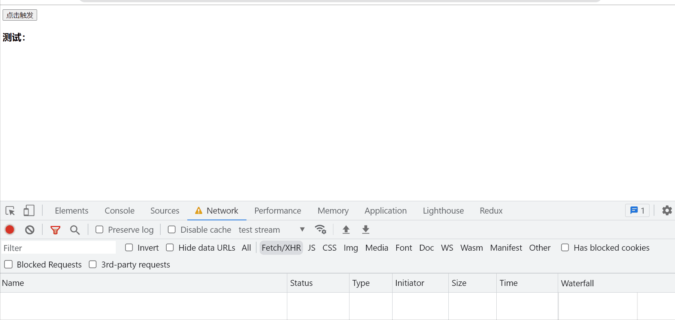Open the Sources tab
The width and height of the screenshot is (675, 320).
coord(165,211)
